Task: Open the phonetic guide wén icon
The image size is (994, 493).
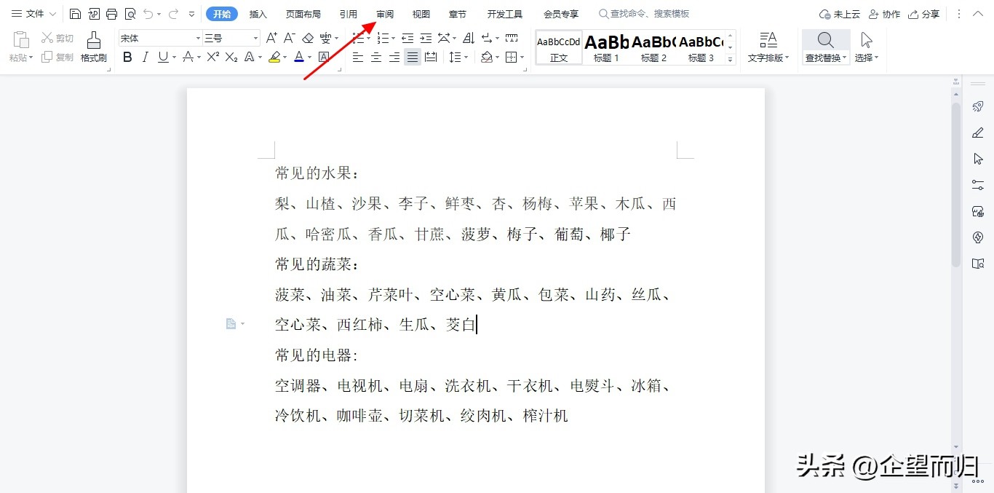Action: (326, 38)
